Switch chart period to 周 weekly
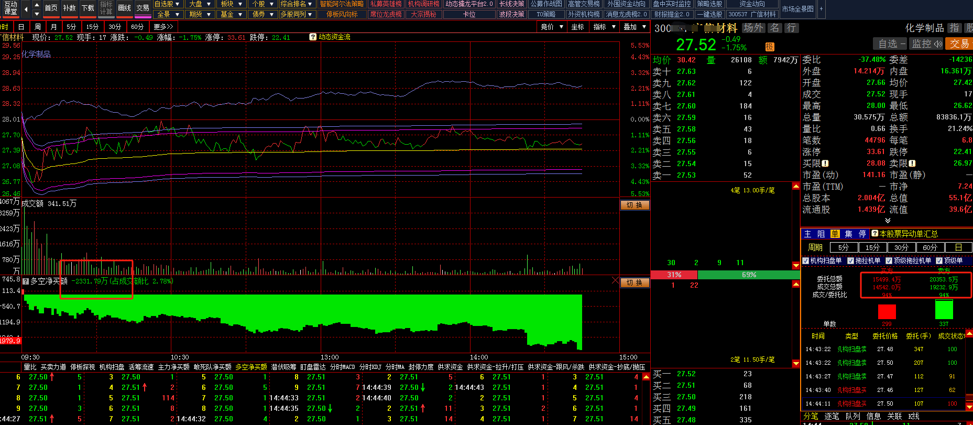This screenshot has width=973, height=425. point(38,27)
